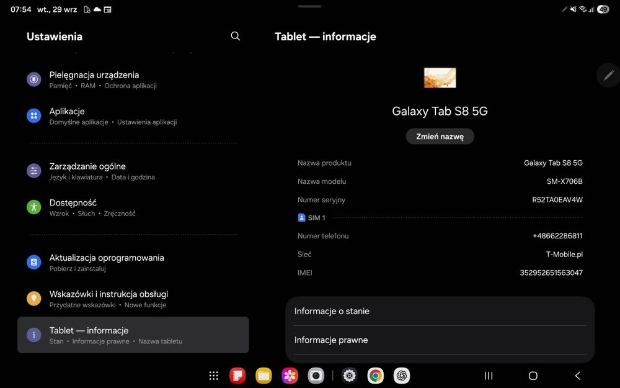Tap the cloud status bar icon
The height and width of the screenshot is (388, 620).
(x=97, y=9)
